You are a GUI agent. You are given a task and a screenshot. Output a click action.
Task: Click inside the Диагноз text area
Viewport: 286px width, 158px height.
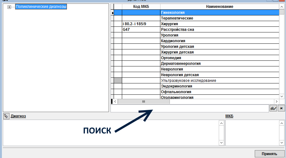coord(110,133)
